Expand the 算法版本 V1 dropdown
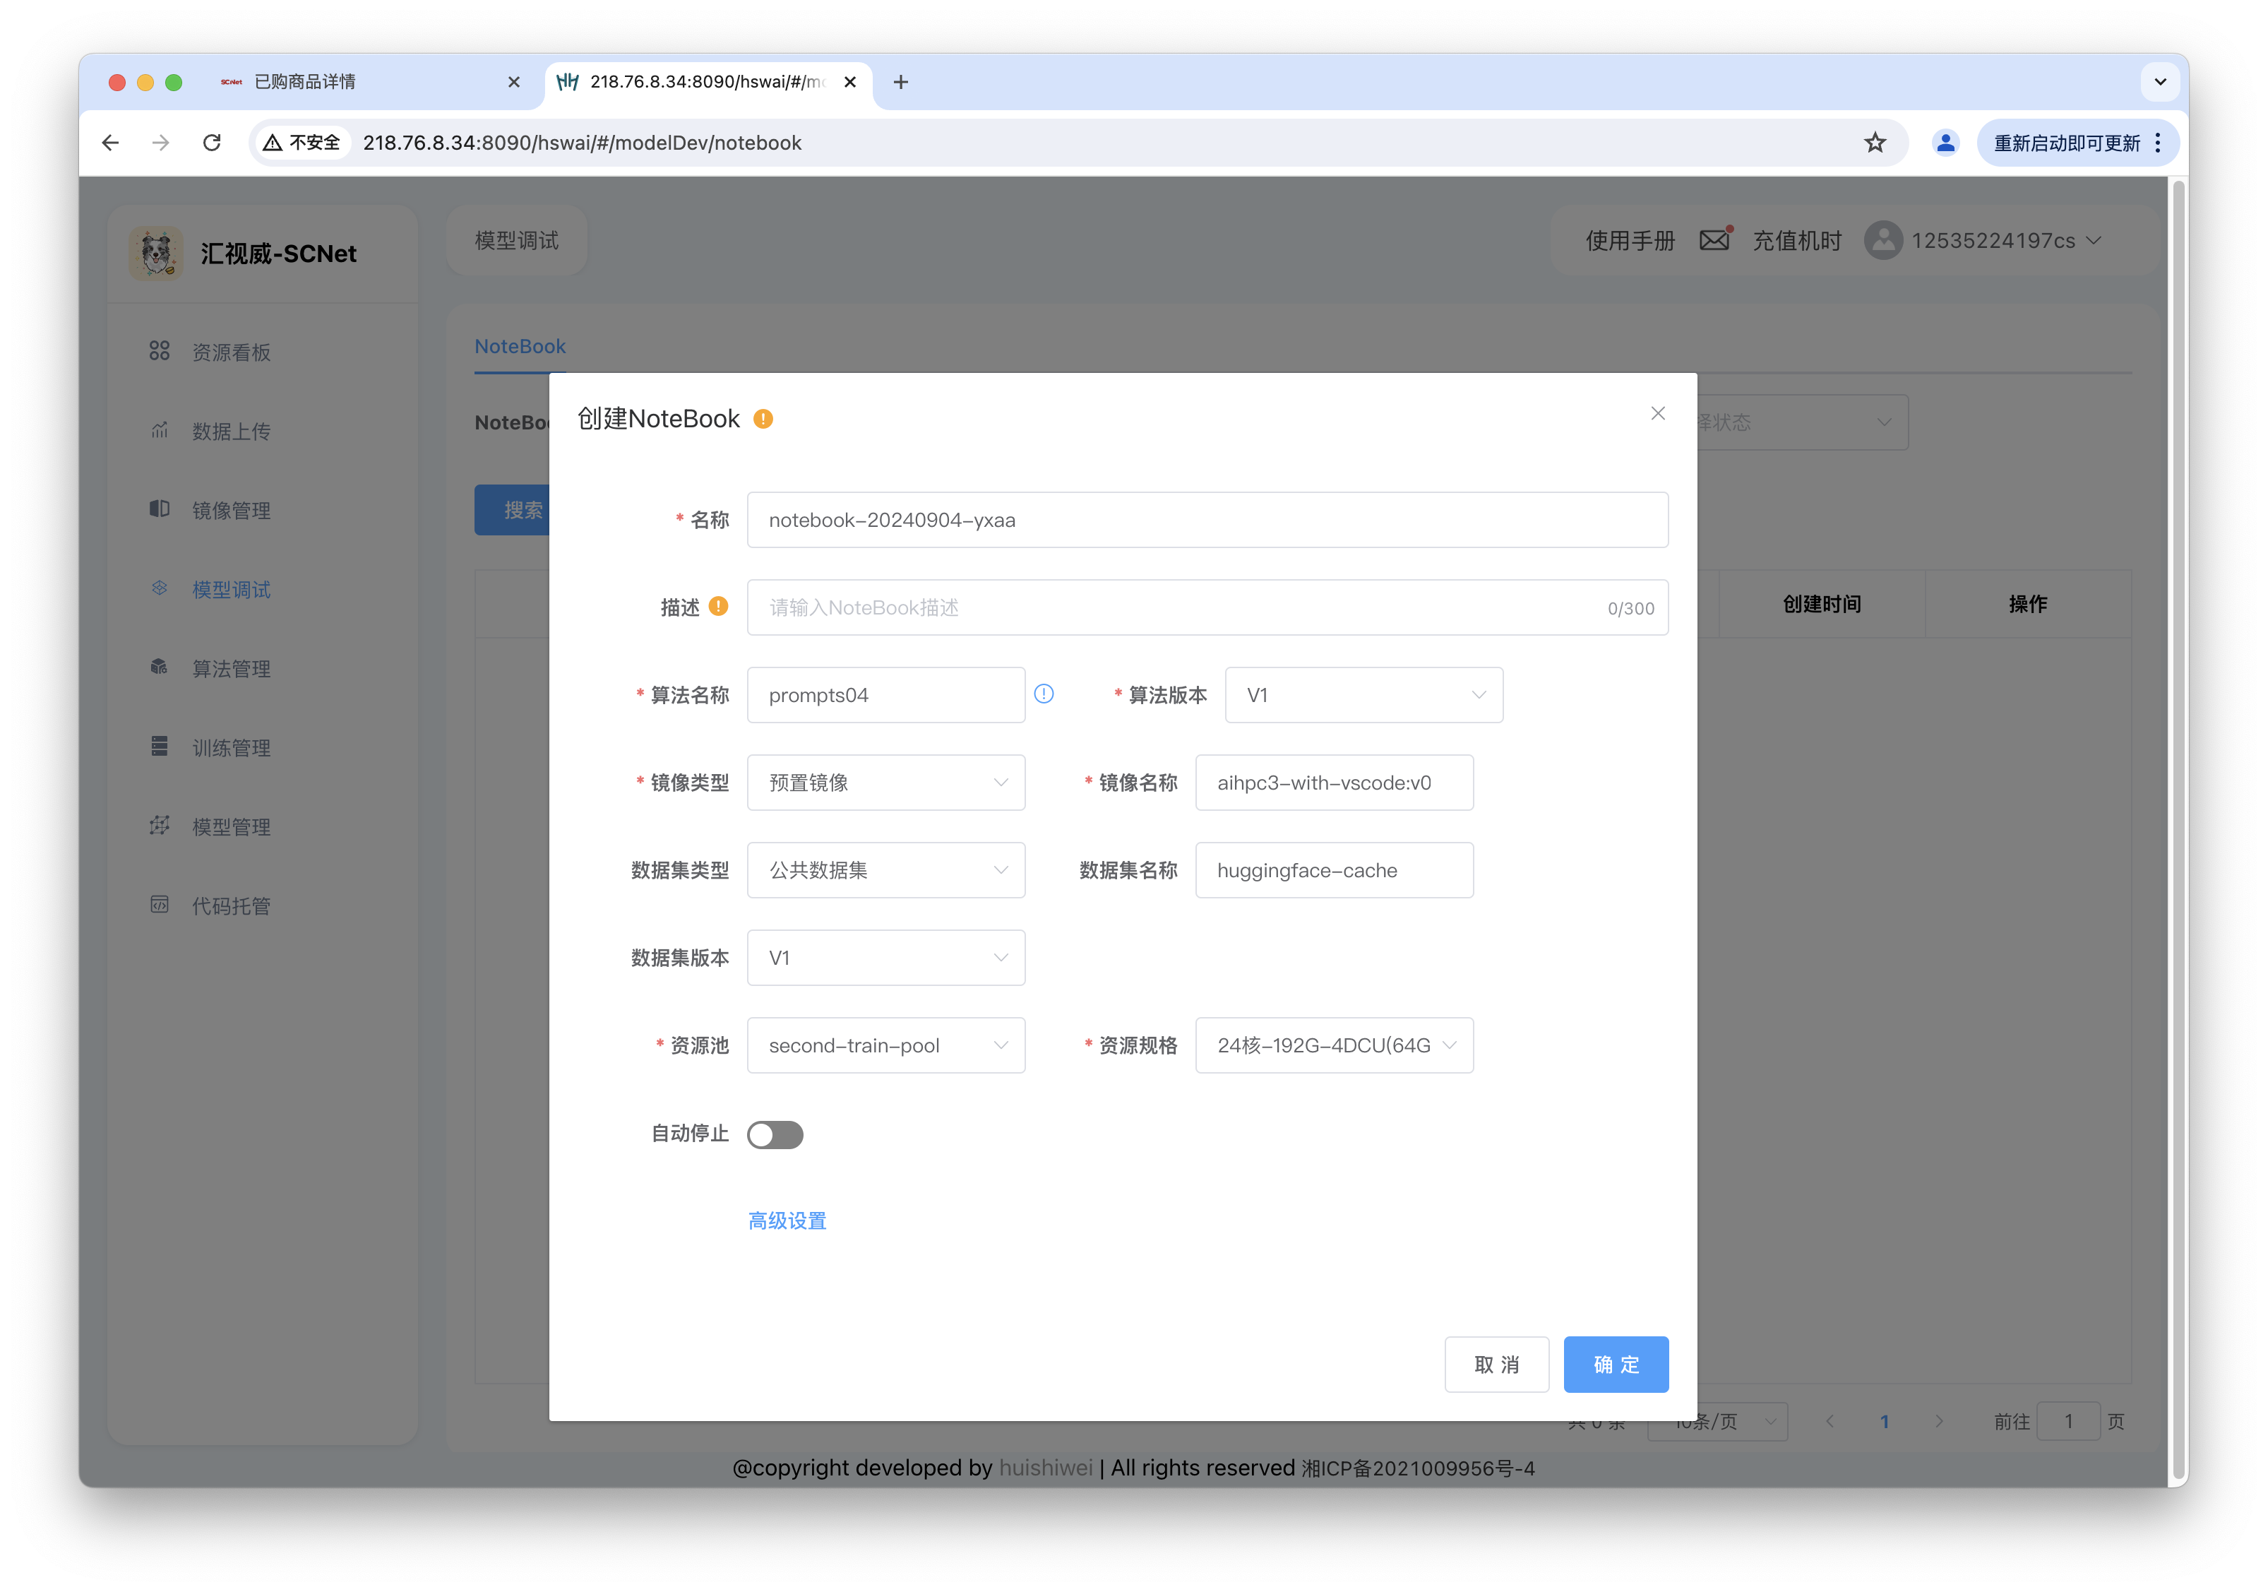2268x1592 pixels. point(1363,695)
